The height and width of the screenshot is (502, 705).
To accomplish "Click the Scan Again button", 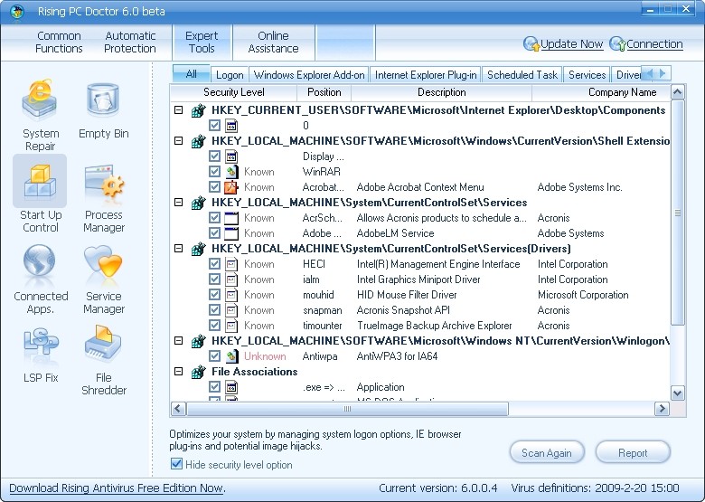I will tap(547, 452).
